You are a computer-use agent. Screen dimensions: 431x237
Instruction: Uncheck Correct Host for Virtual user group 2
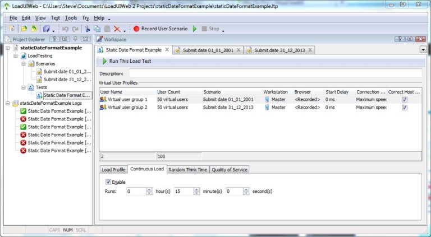404,108
